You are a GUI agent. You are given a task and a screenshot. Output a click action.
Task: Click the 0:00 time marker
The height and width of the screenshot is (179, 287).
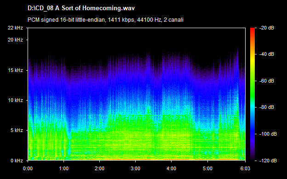click(28, 168)
